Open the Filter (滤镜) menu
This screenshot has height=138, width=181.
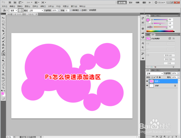(x=43, y=6)
